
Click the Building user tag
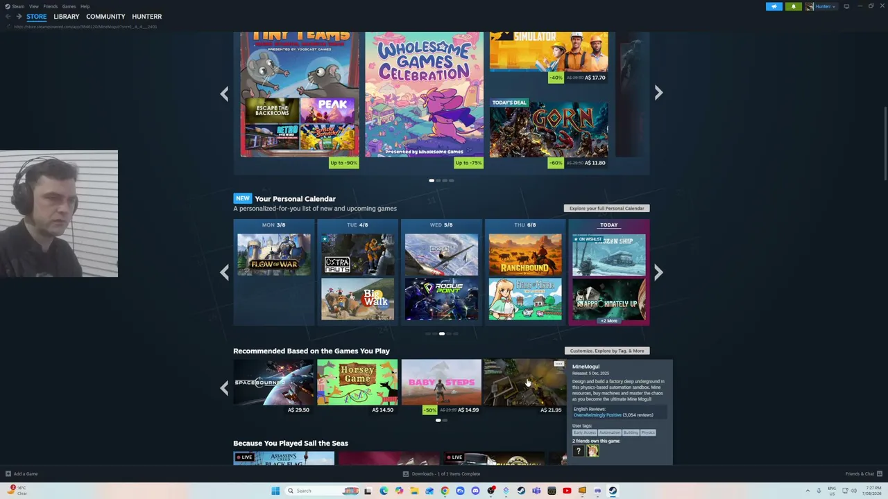631,432
